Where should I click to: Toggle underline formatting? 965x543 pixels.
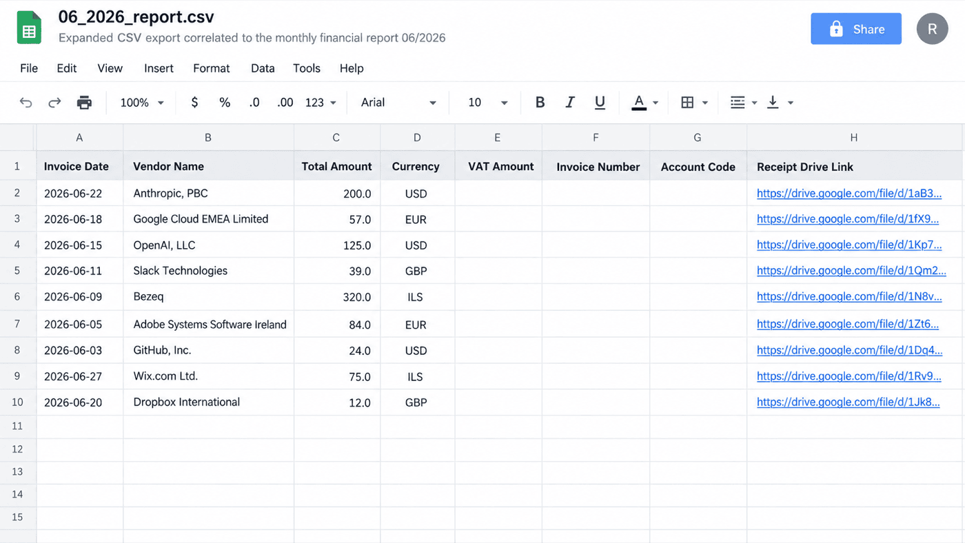click(600, 103)
